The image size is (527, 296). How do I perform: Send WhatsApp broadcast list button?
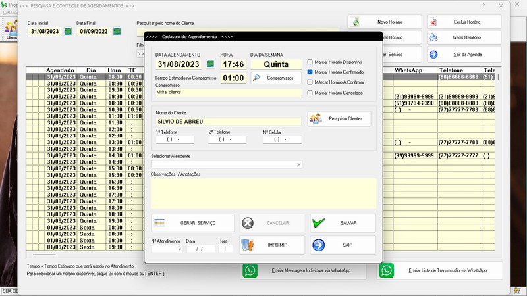point(439,270)
